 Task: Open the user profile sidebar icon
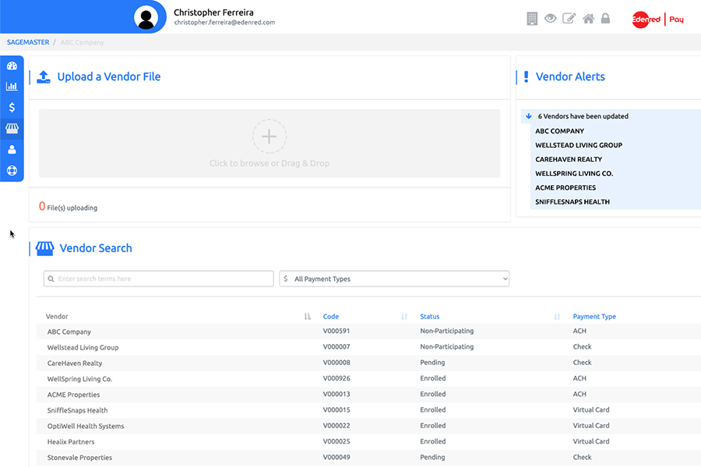[x=12, y=149]
